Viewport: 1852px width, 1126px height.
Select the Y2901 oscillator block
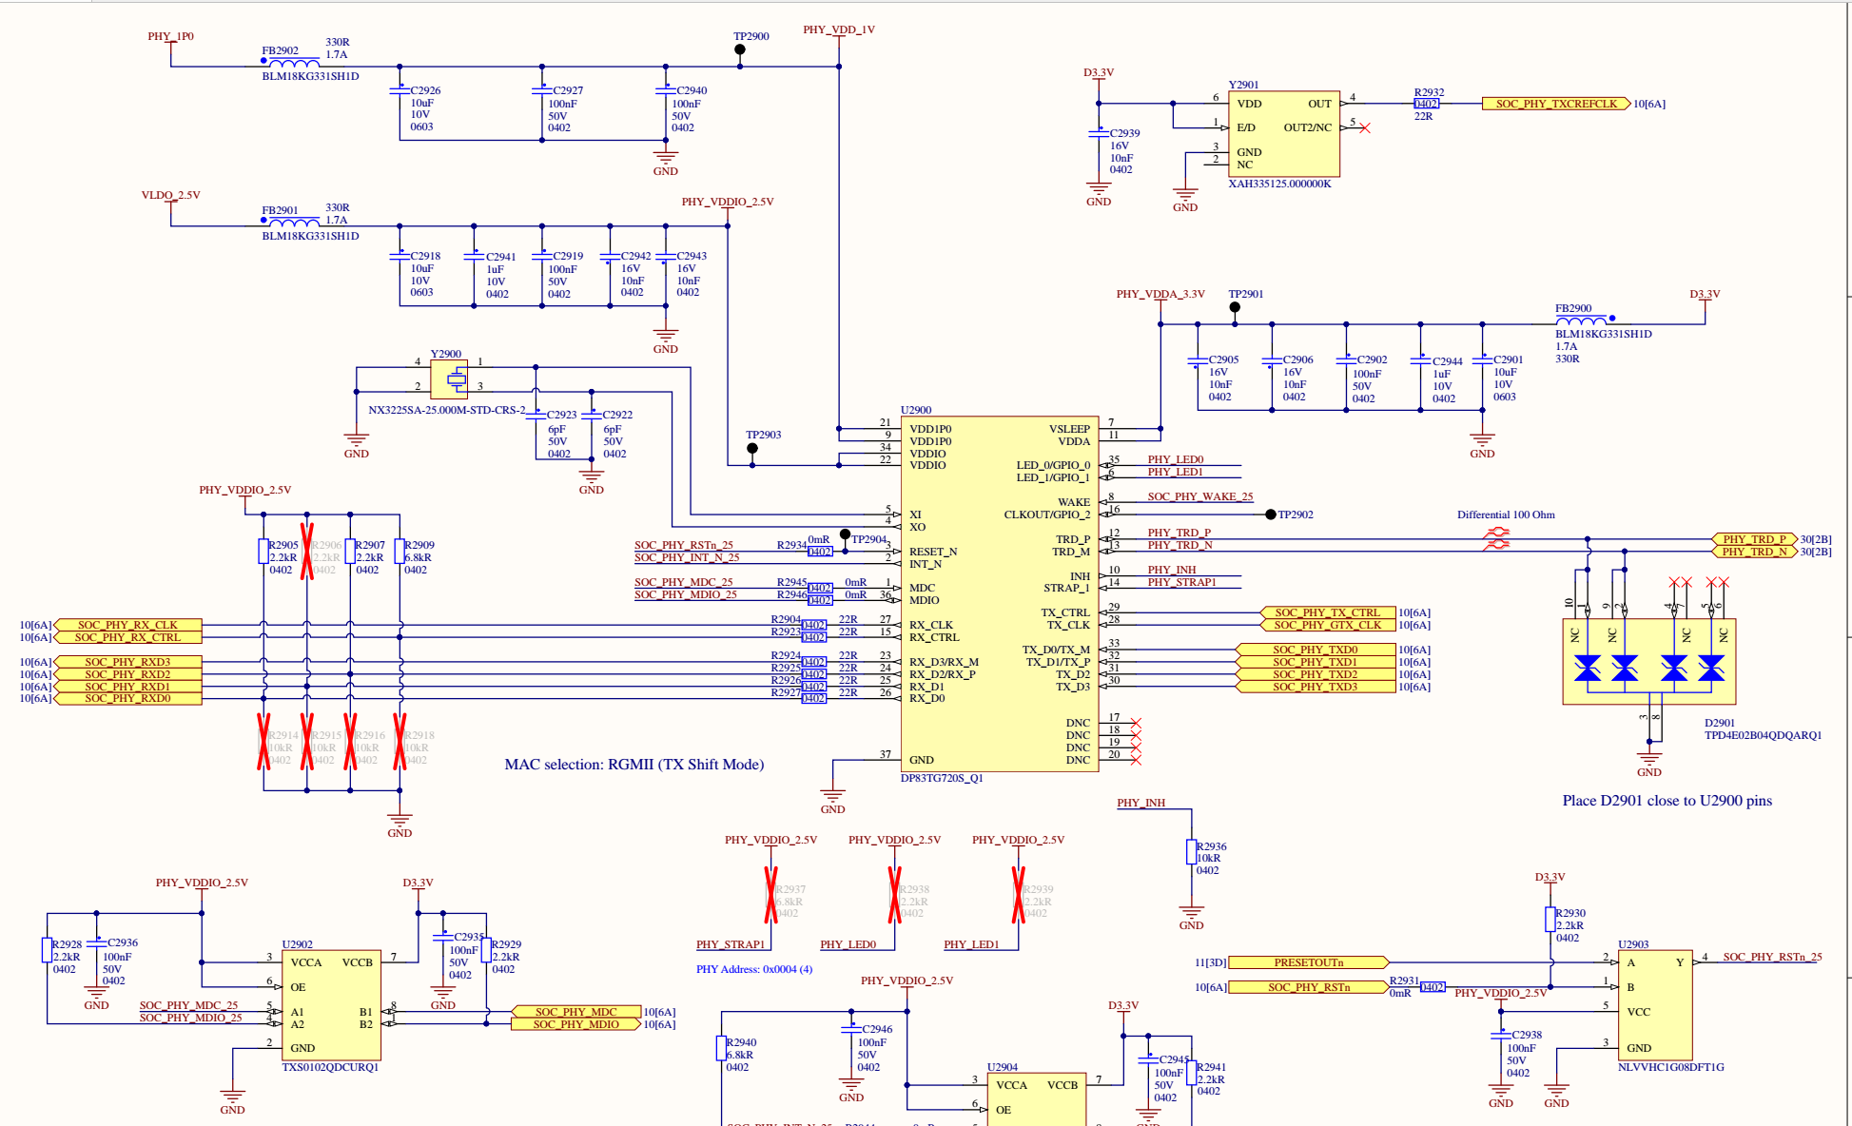tap(1284, 134)
